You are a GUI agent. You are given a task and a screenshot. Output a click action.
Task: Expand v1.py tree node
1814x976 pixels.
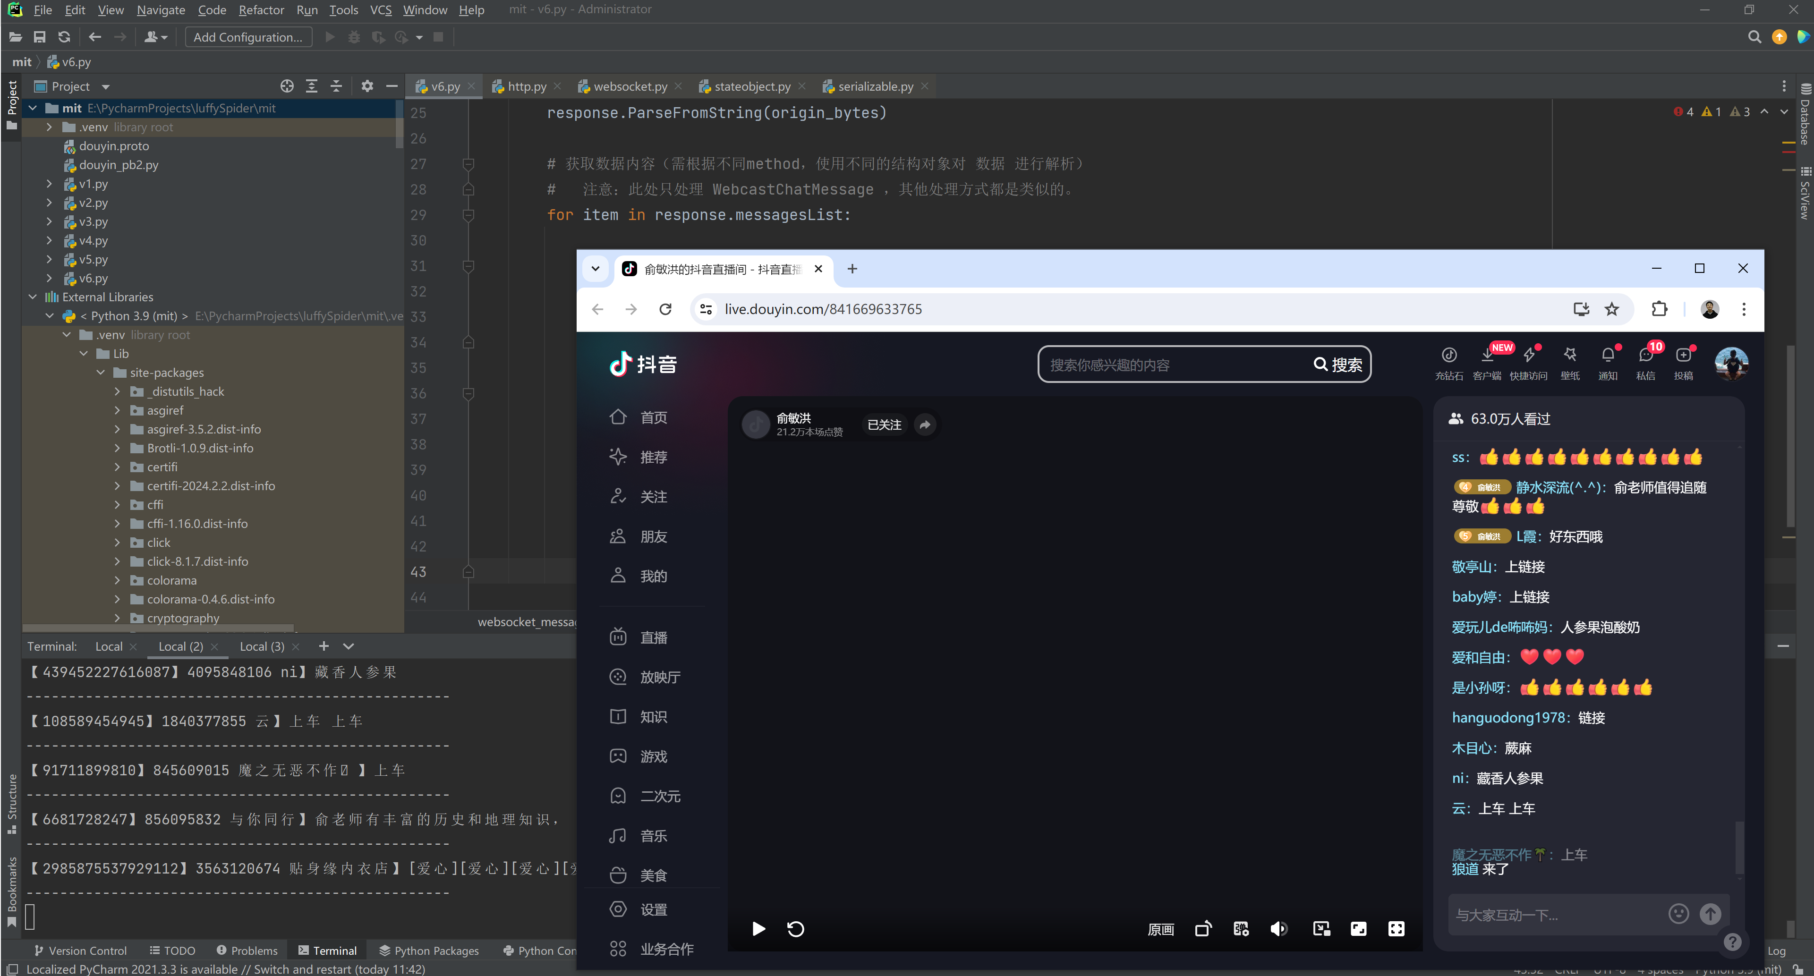(x=49, y=183)
